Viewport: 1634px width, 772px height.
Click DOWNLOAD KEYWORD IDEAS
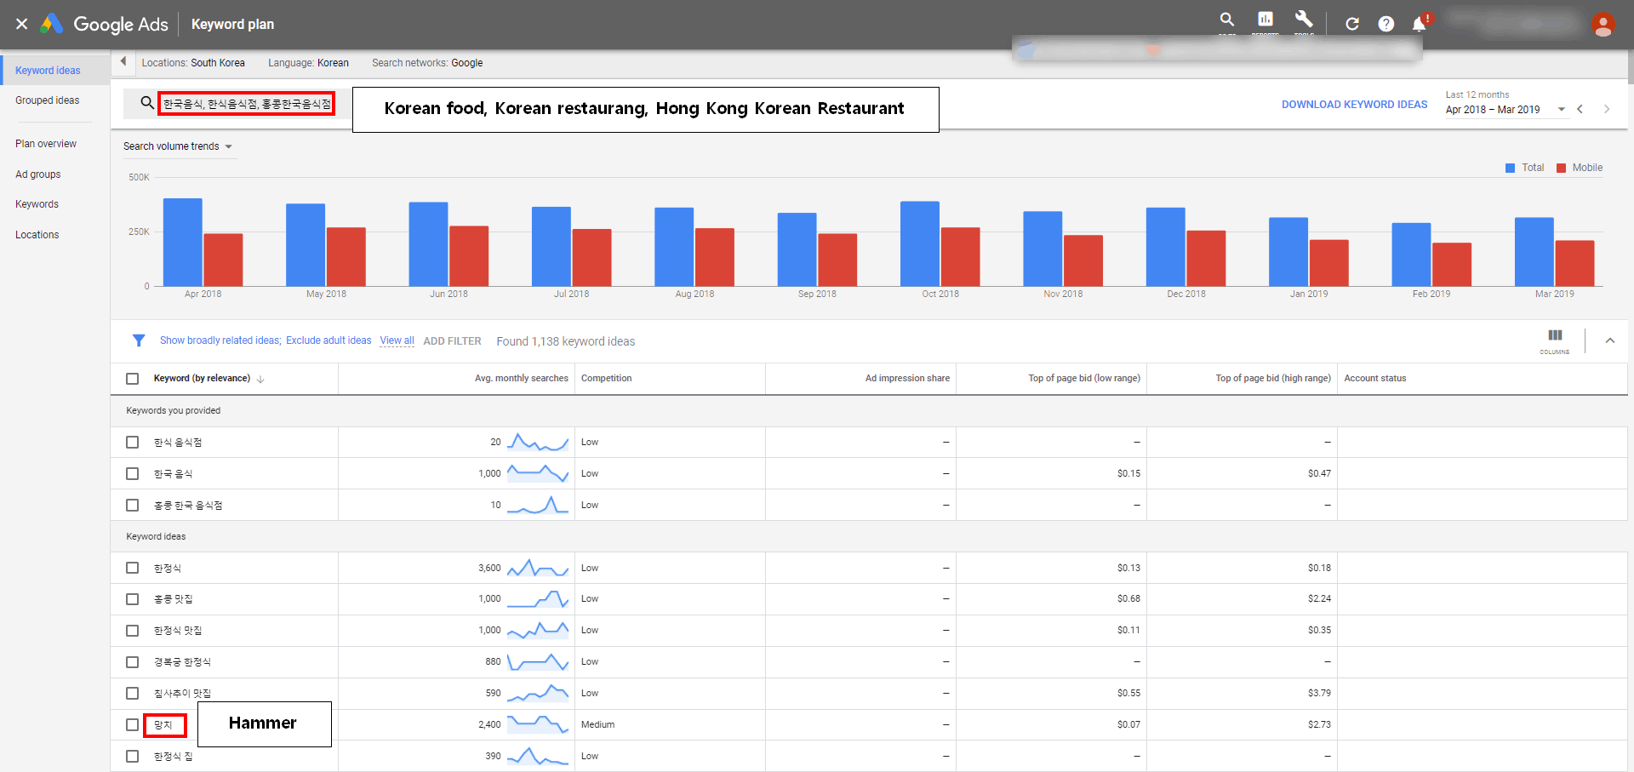[1354, 105]
